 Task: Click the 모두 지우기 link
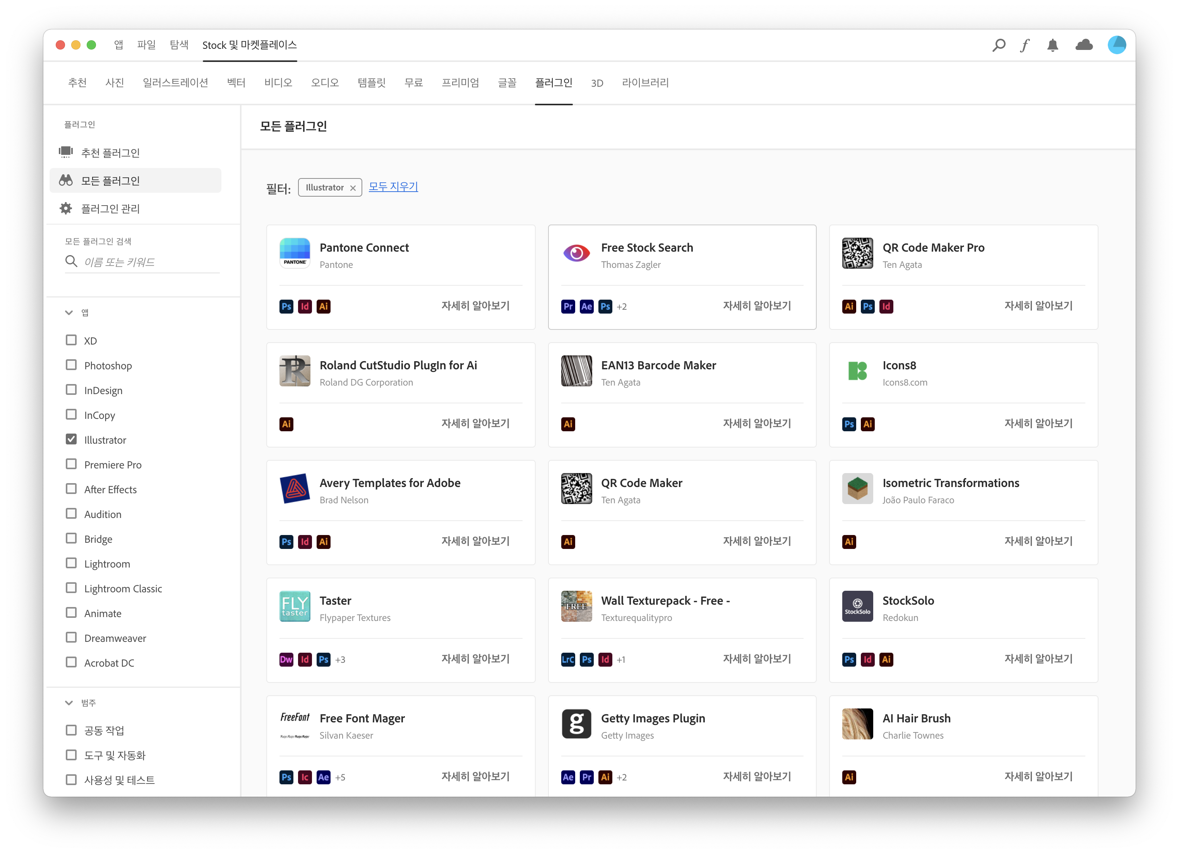pos(393,187)
